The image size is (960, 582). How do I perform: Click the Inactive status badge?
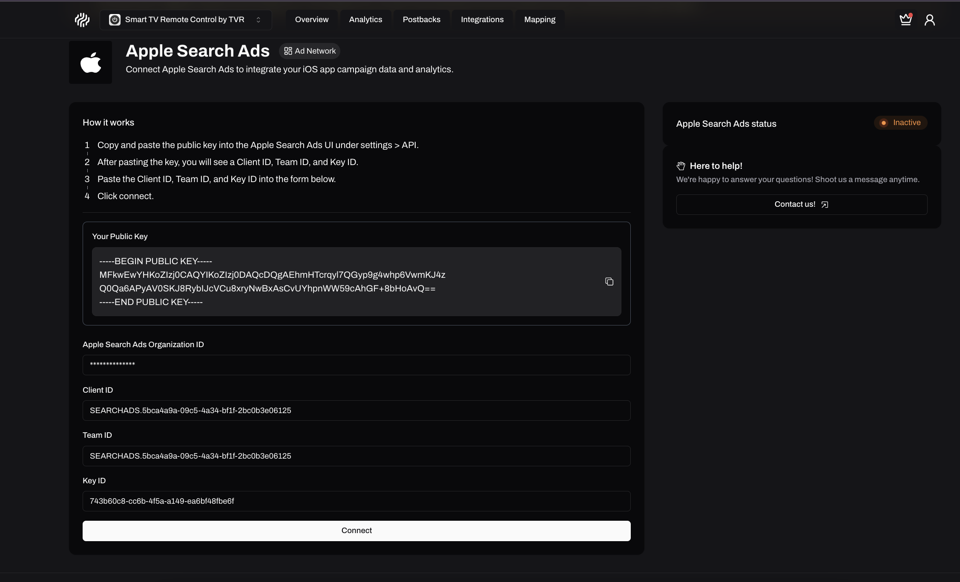coord(900,123)
